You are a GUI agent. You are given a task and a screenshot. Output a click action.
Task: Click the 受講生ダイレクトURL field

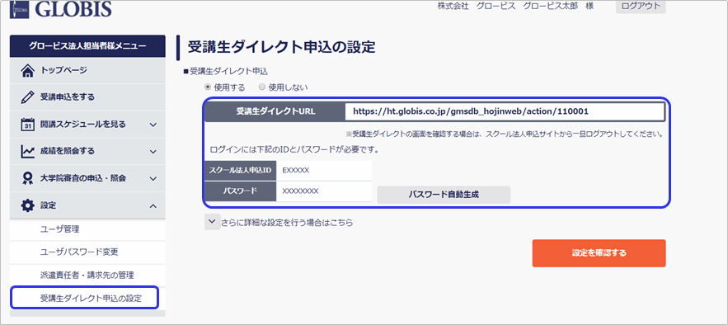tap(505, 111)
